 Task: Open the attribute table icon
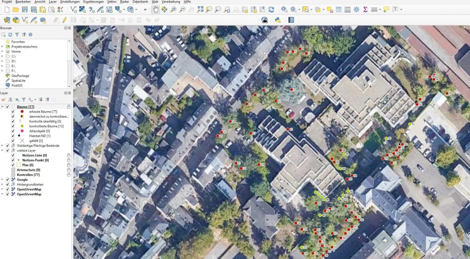click(x=339, y=9)
